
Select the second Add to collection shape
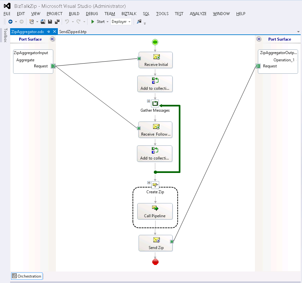155,154
